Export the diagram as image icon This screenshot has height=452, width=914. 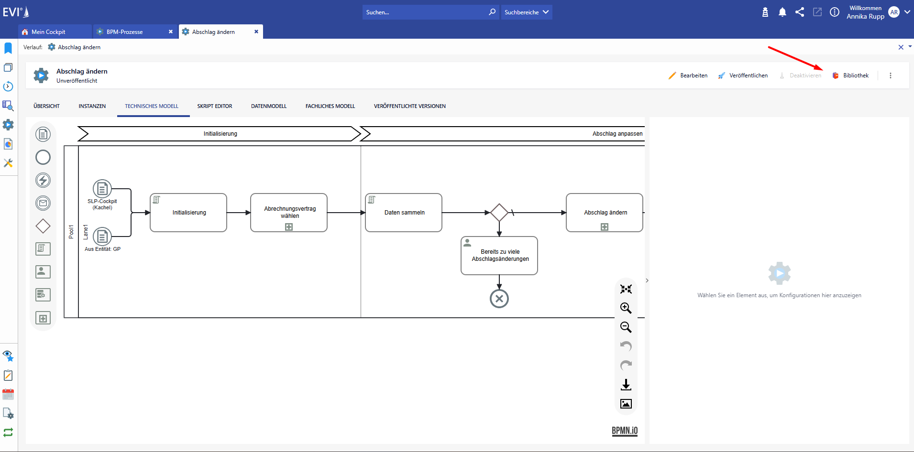click(x=626, y=404)
